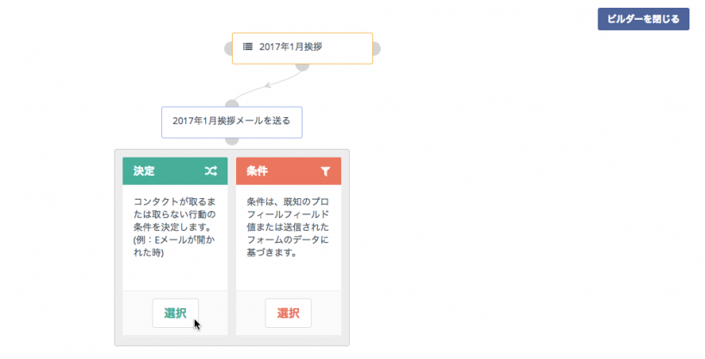The image size is (705, 359).
Task: Click top connector dot of 2017年1月挨拶メールを送る node
Action: (231, 104)
